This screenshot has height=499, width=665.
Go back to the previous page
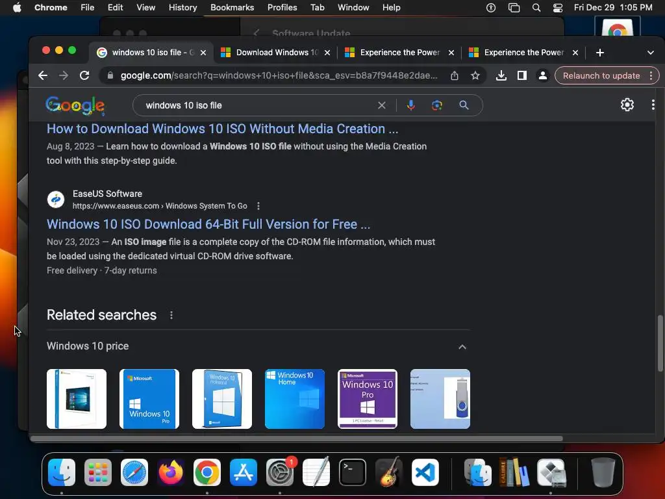(x=43, y=75)
